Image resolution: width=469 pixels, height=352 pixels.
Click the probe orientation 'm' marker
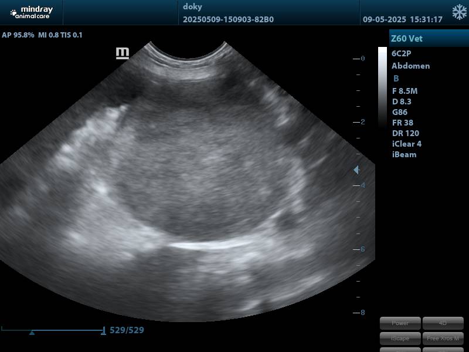click(122, 53)
